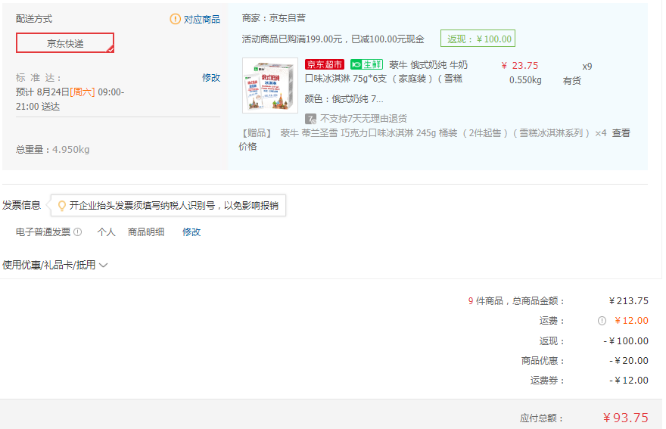Click the orange 运费 ¥12.00 value

(632, 321)
